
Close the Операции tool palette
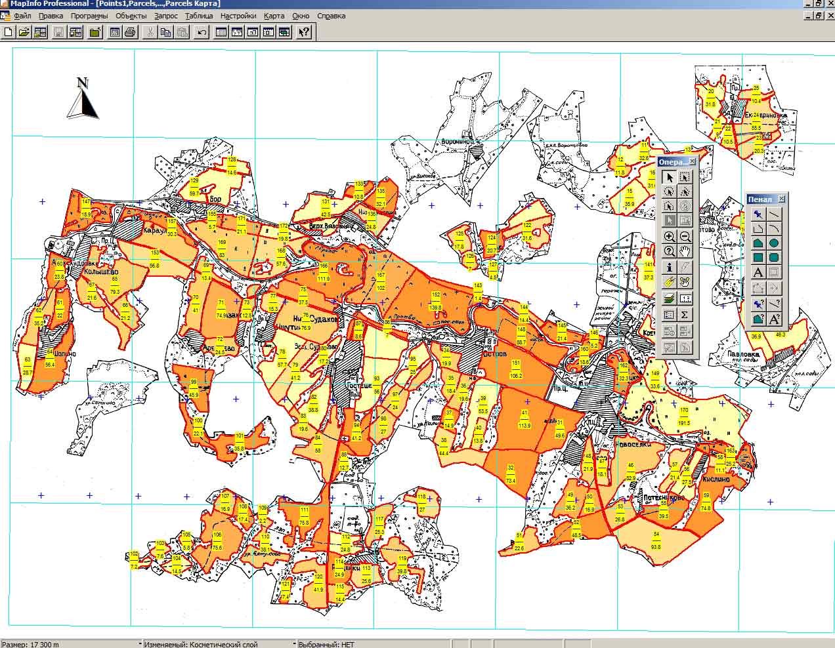(x=693, y=161)
